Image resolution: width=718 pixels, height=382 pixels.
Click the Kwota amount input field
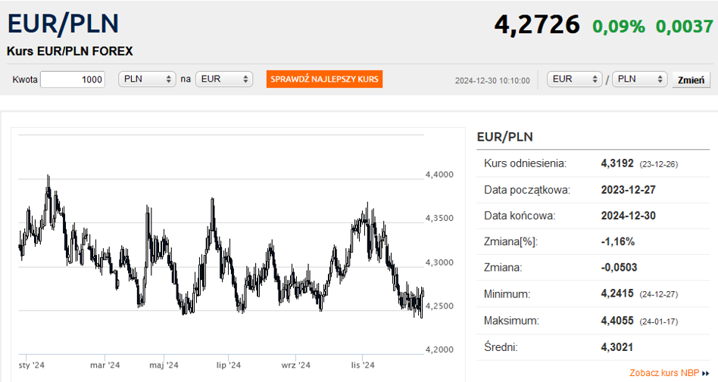(x=73, y=79)
